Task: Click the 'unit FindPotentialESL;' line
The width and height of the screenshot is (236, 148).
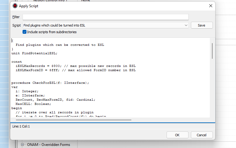Action: 34,53
